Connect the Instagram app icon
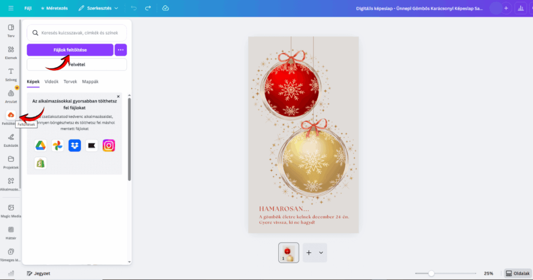Viewport: 533px width, 280px height. coord(109,146)
